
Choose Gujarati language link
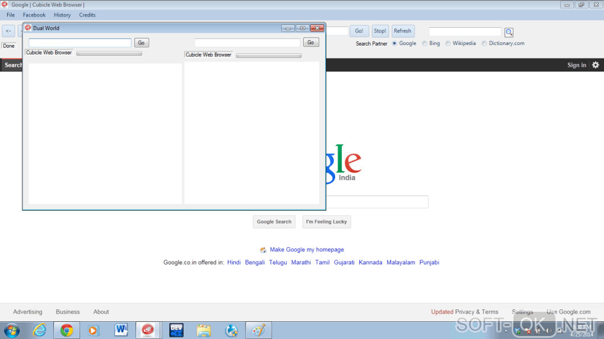[x=344, y=263]
